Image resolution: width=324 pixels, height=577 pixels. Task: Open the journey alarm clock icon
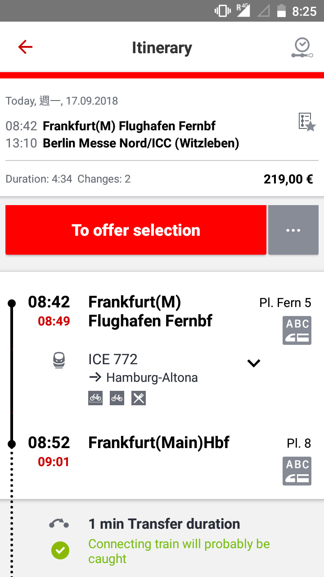[x=301, y=48]
